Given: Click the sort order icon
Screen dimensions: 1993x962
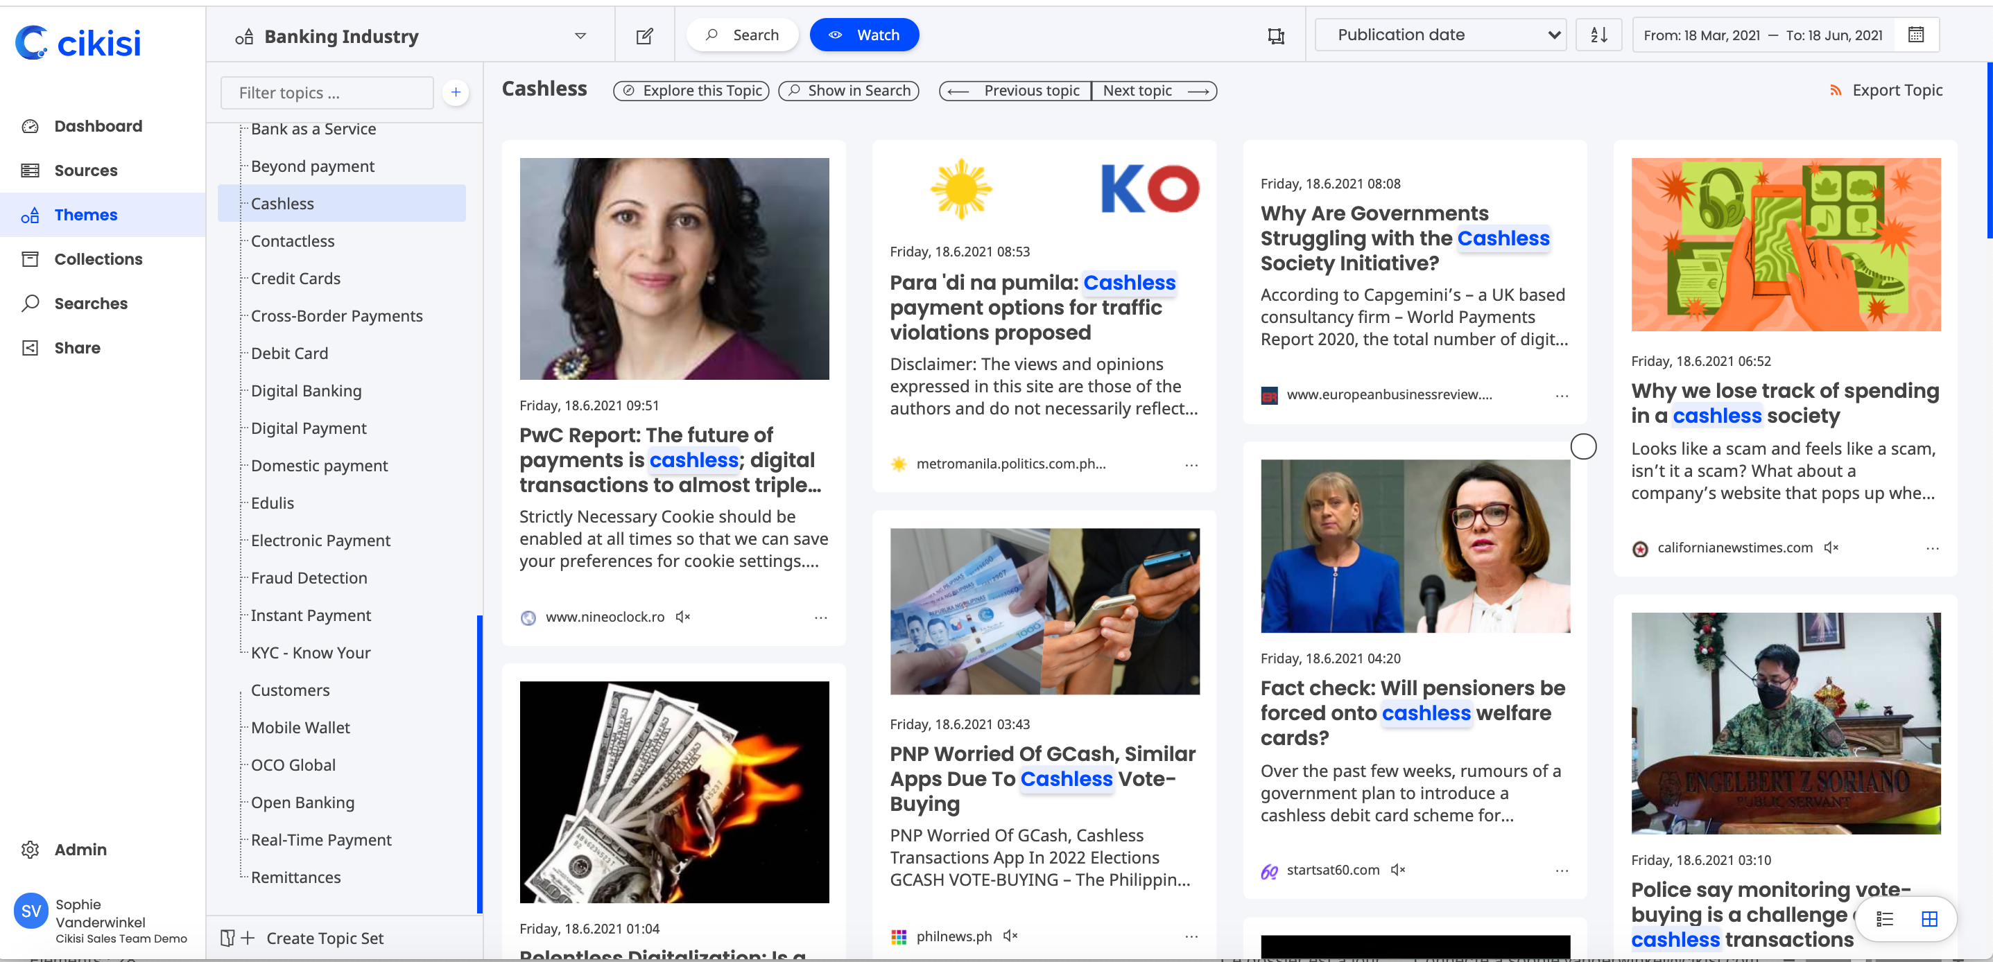Looking at the screenshot, I should [1598, 35].
